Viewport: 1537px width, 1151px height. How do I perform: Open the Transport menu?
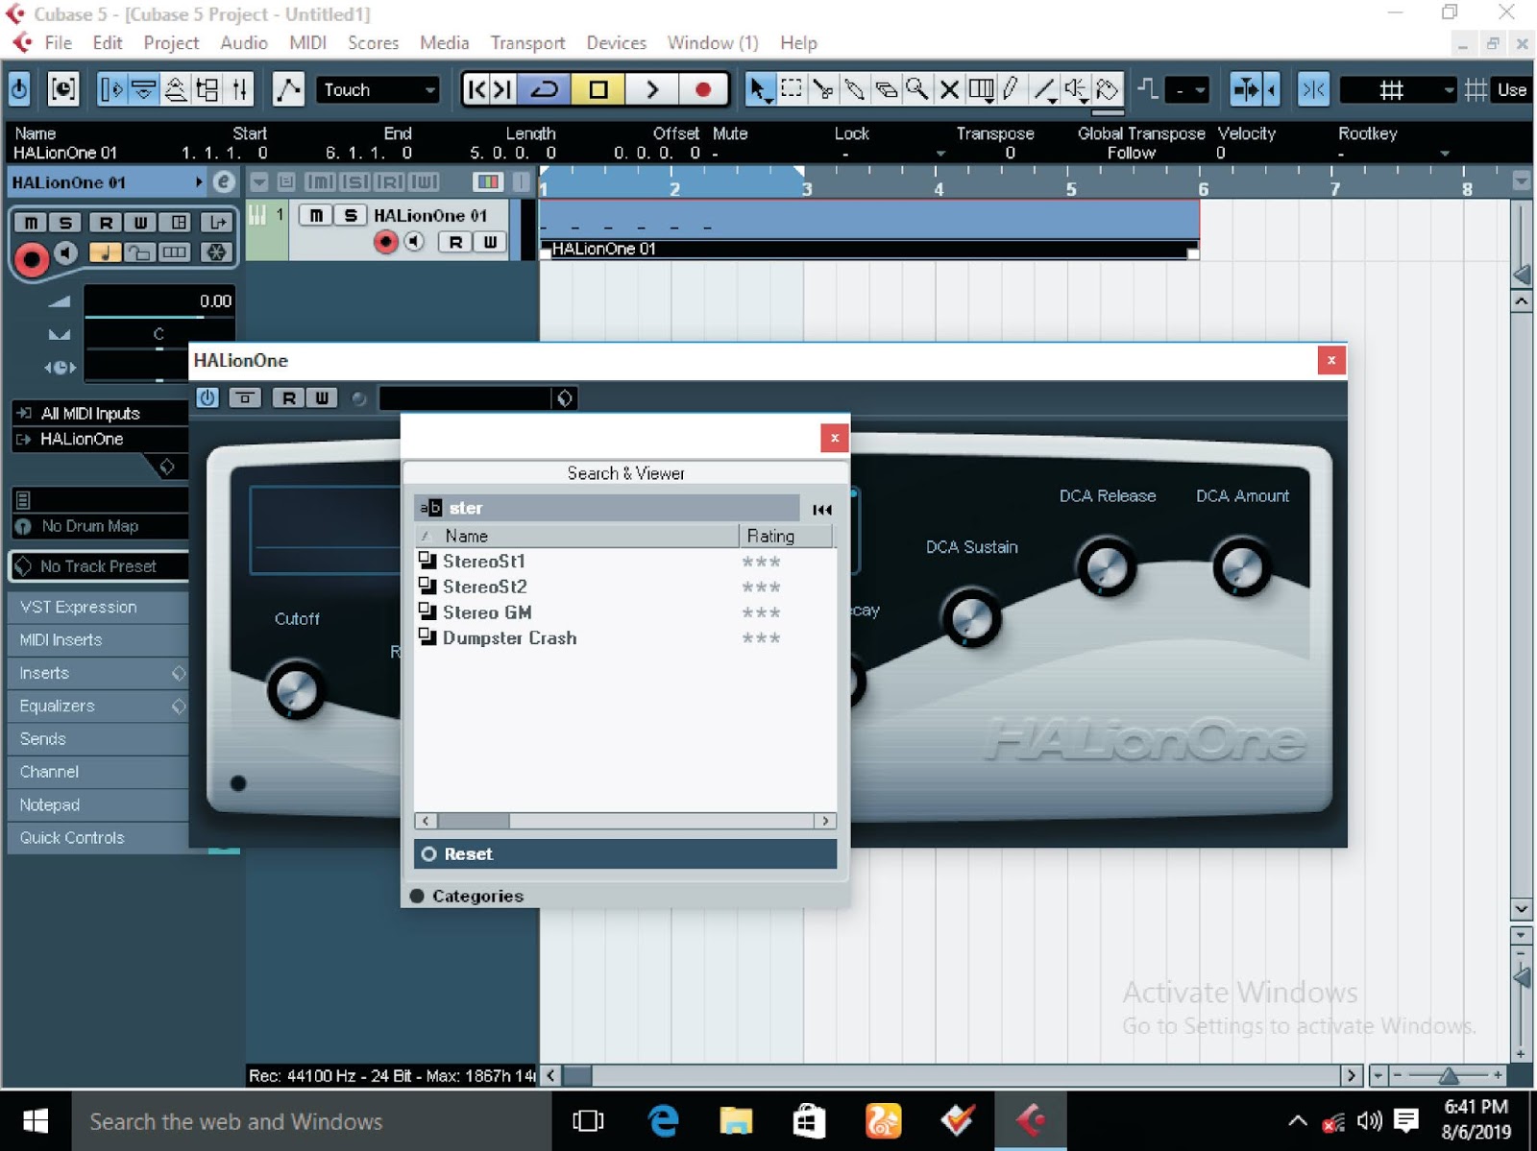pyautogui.click(x=527, y=42)
